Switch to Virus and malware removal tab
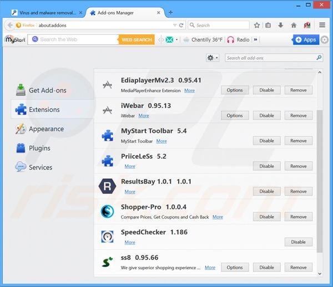333x287 pixels. tap(43, 12)
